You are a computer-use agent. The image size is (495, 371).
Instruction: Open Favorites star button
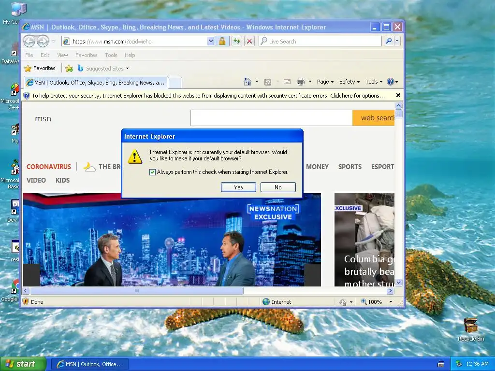(x=40, y=68)
